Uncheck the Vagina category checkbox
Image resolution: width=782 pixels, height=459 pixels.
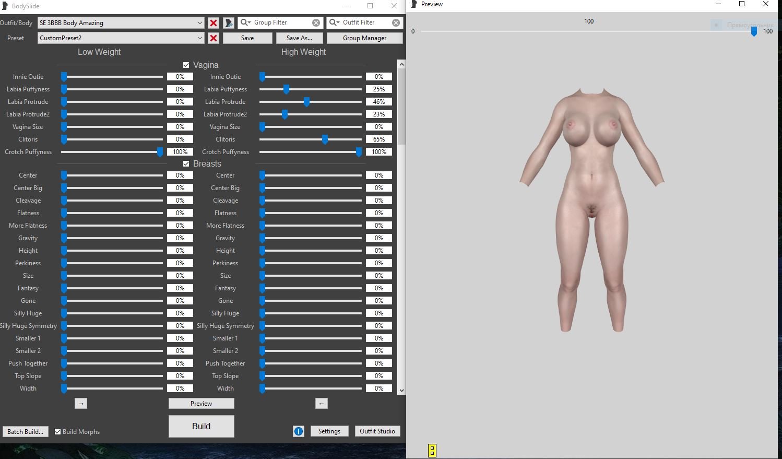click(186, 65)
